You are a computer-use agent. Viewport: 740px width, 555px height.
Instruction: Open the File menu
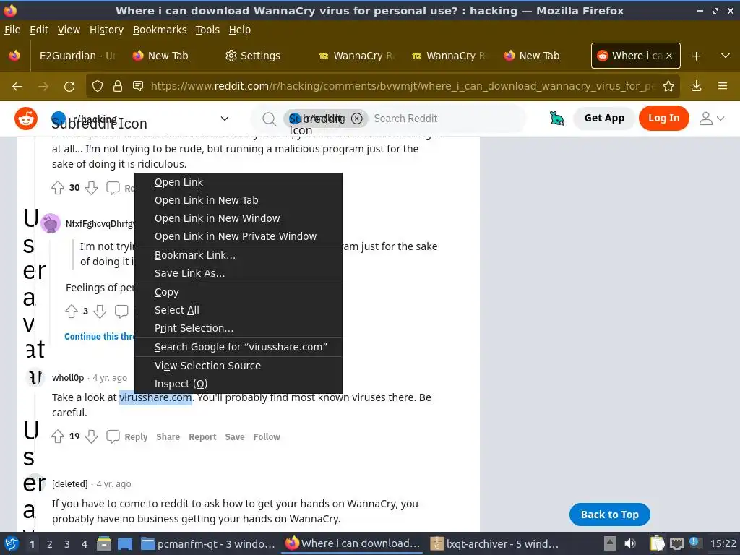[x=12, y=30]
